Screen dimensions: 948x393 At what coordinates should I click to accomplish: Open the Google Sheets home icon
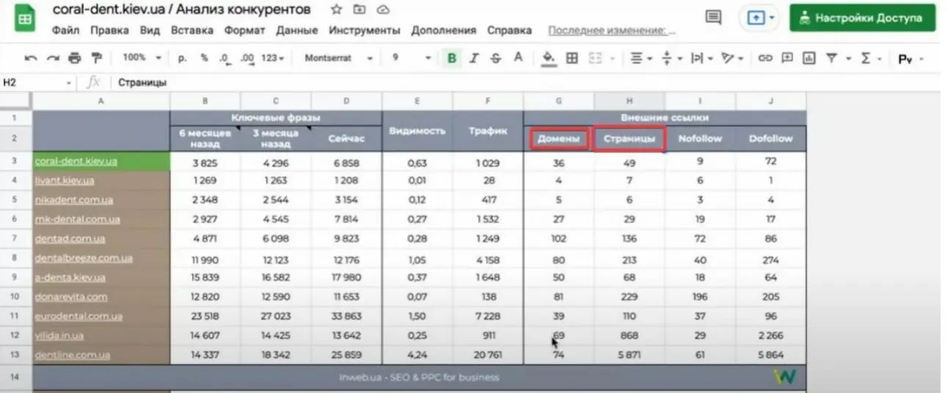pyautogui.click(x=25, y=19)
